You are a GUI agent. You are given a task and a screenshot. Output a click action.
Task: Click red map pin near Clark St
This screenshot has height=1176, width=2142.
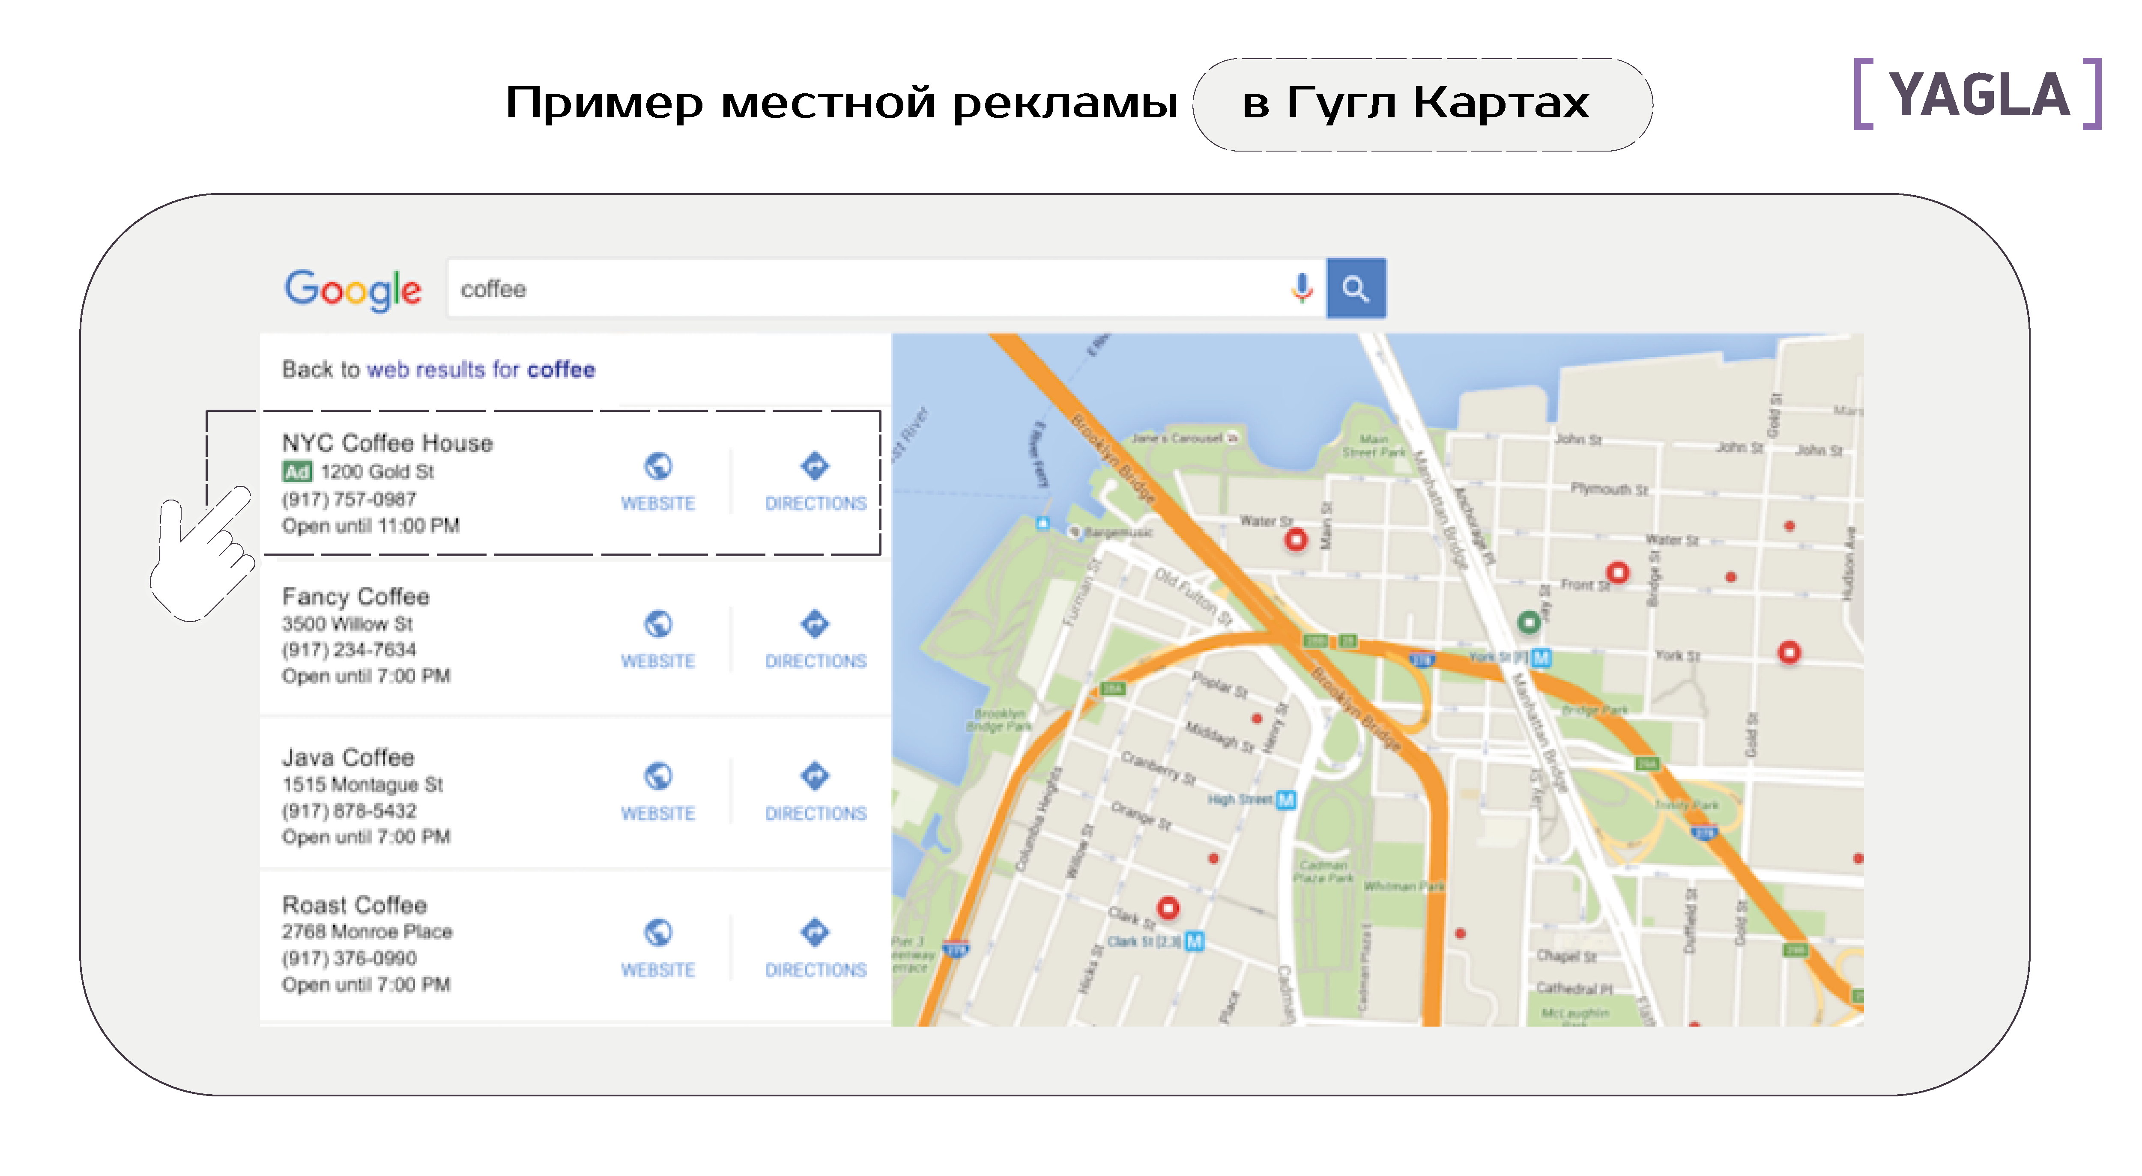pyautogui.click(x=1168, y=908)
